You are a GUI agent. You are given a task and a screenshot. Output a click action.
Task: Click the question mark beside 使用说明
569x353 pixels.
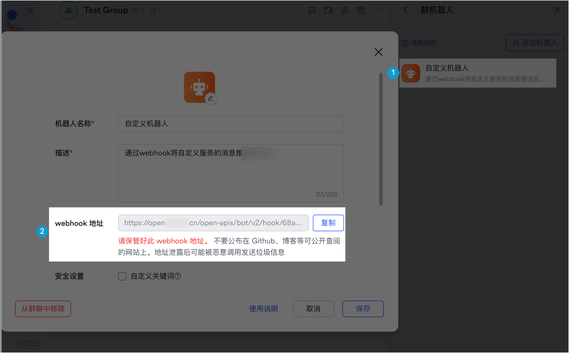tap(405, 43)
